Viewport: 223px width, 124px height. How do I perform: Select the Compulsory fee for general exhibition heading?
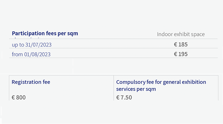pyautogui.click(x=161, y=82)
